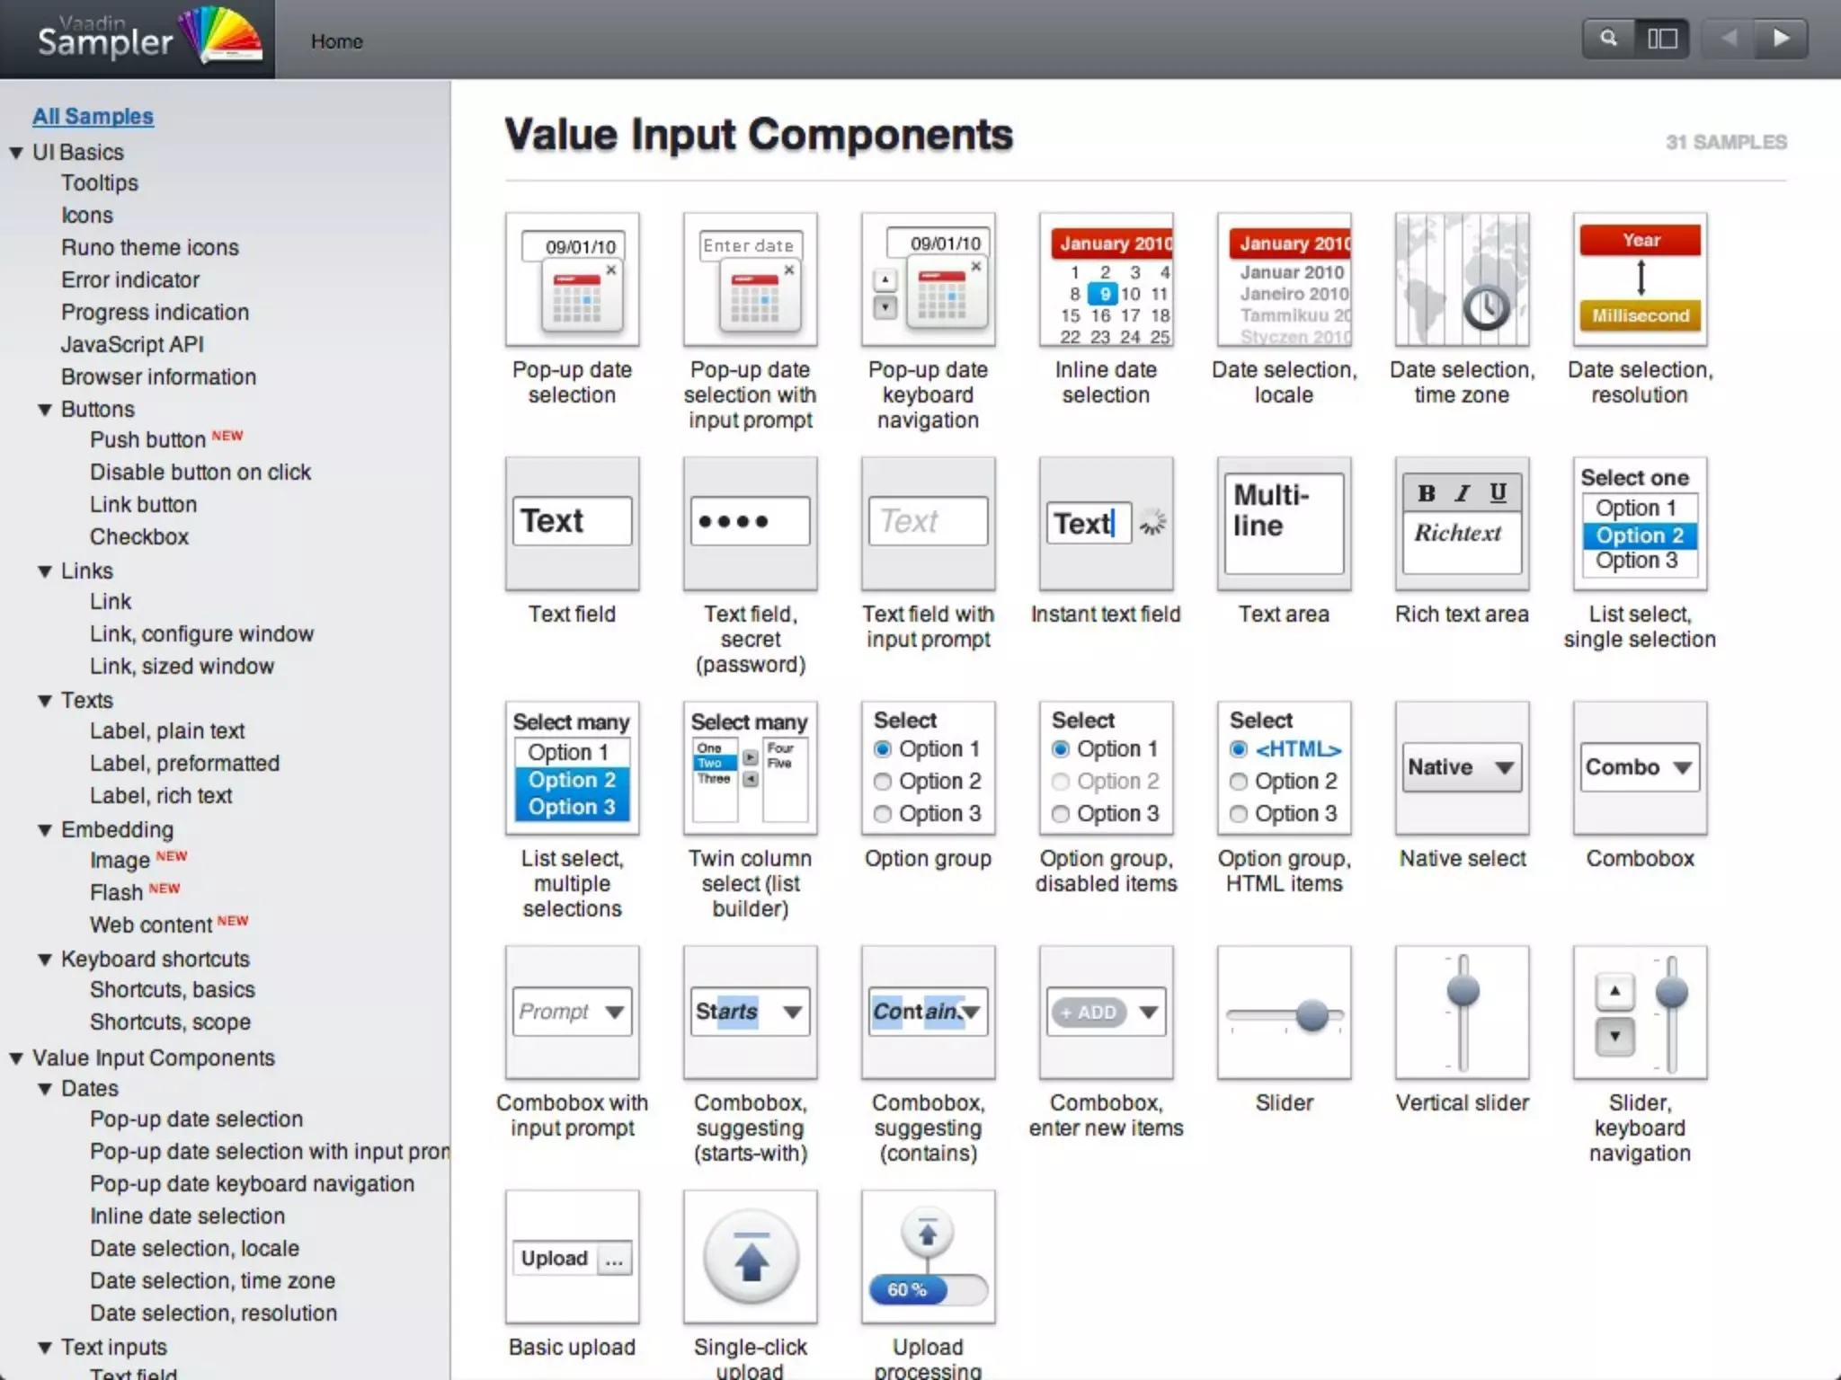The height and width of the screenshot is (1380, 1841).
Task: Select Checkbox in the sidebar tree
Action: pyautogui.click(x=139, y=536)
